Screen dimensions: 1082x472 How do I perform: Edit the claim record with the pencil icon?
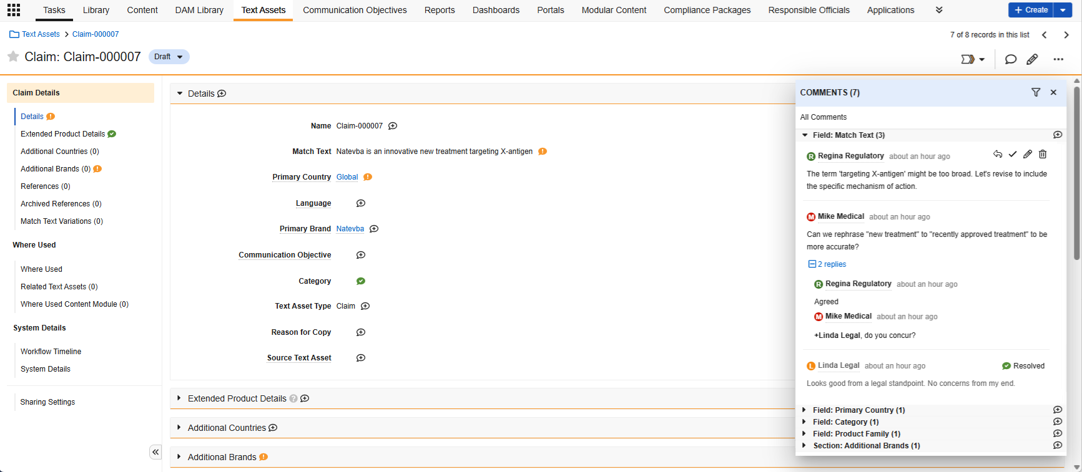tap(1032, 59)
